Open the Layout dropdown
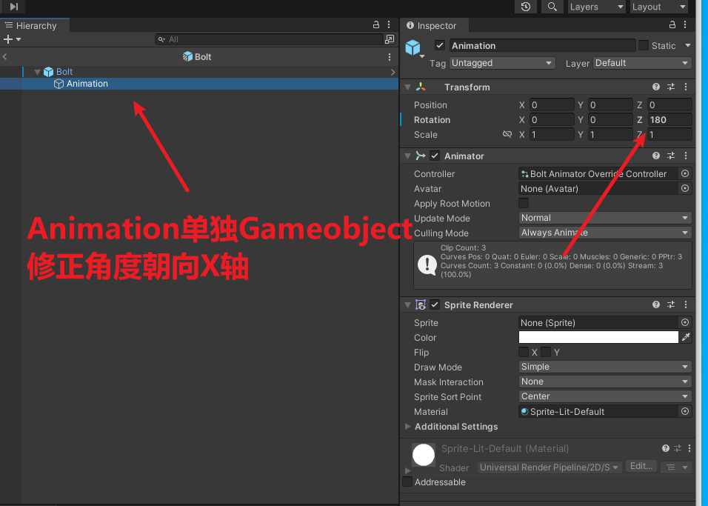The height and width of the screenshot is (506, 708). (659, 7)
